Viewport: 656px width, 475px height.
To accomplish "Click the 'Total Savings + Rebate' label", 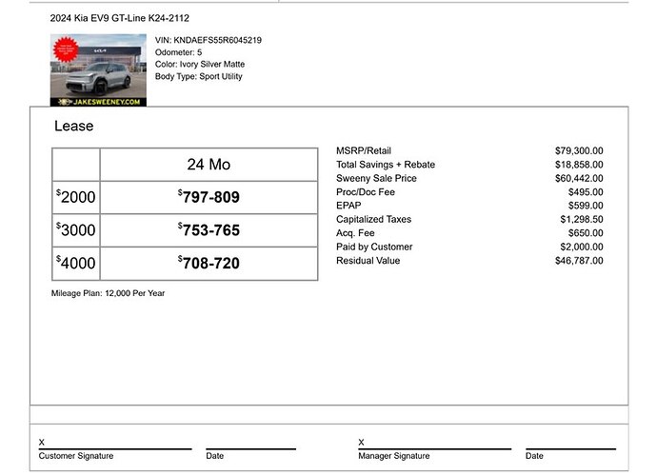I will point(386,165).
